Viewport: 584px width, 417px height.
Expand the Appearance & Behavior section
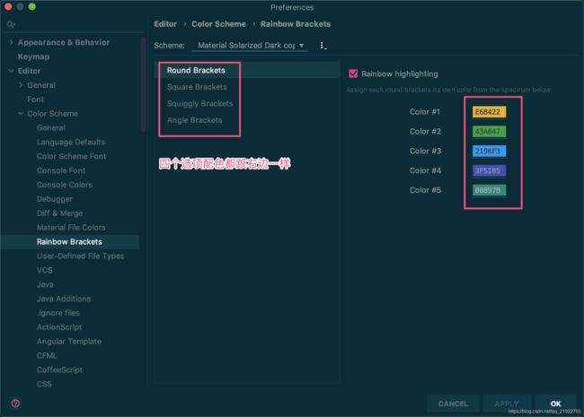tap(11, 42)
